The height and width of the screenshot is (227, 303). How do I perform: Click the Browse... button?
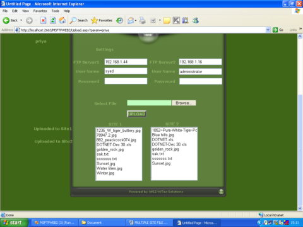tap(184, 103)
